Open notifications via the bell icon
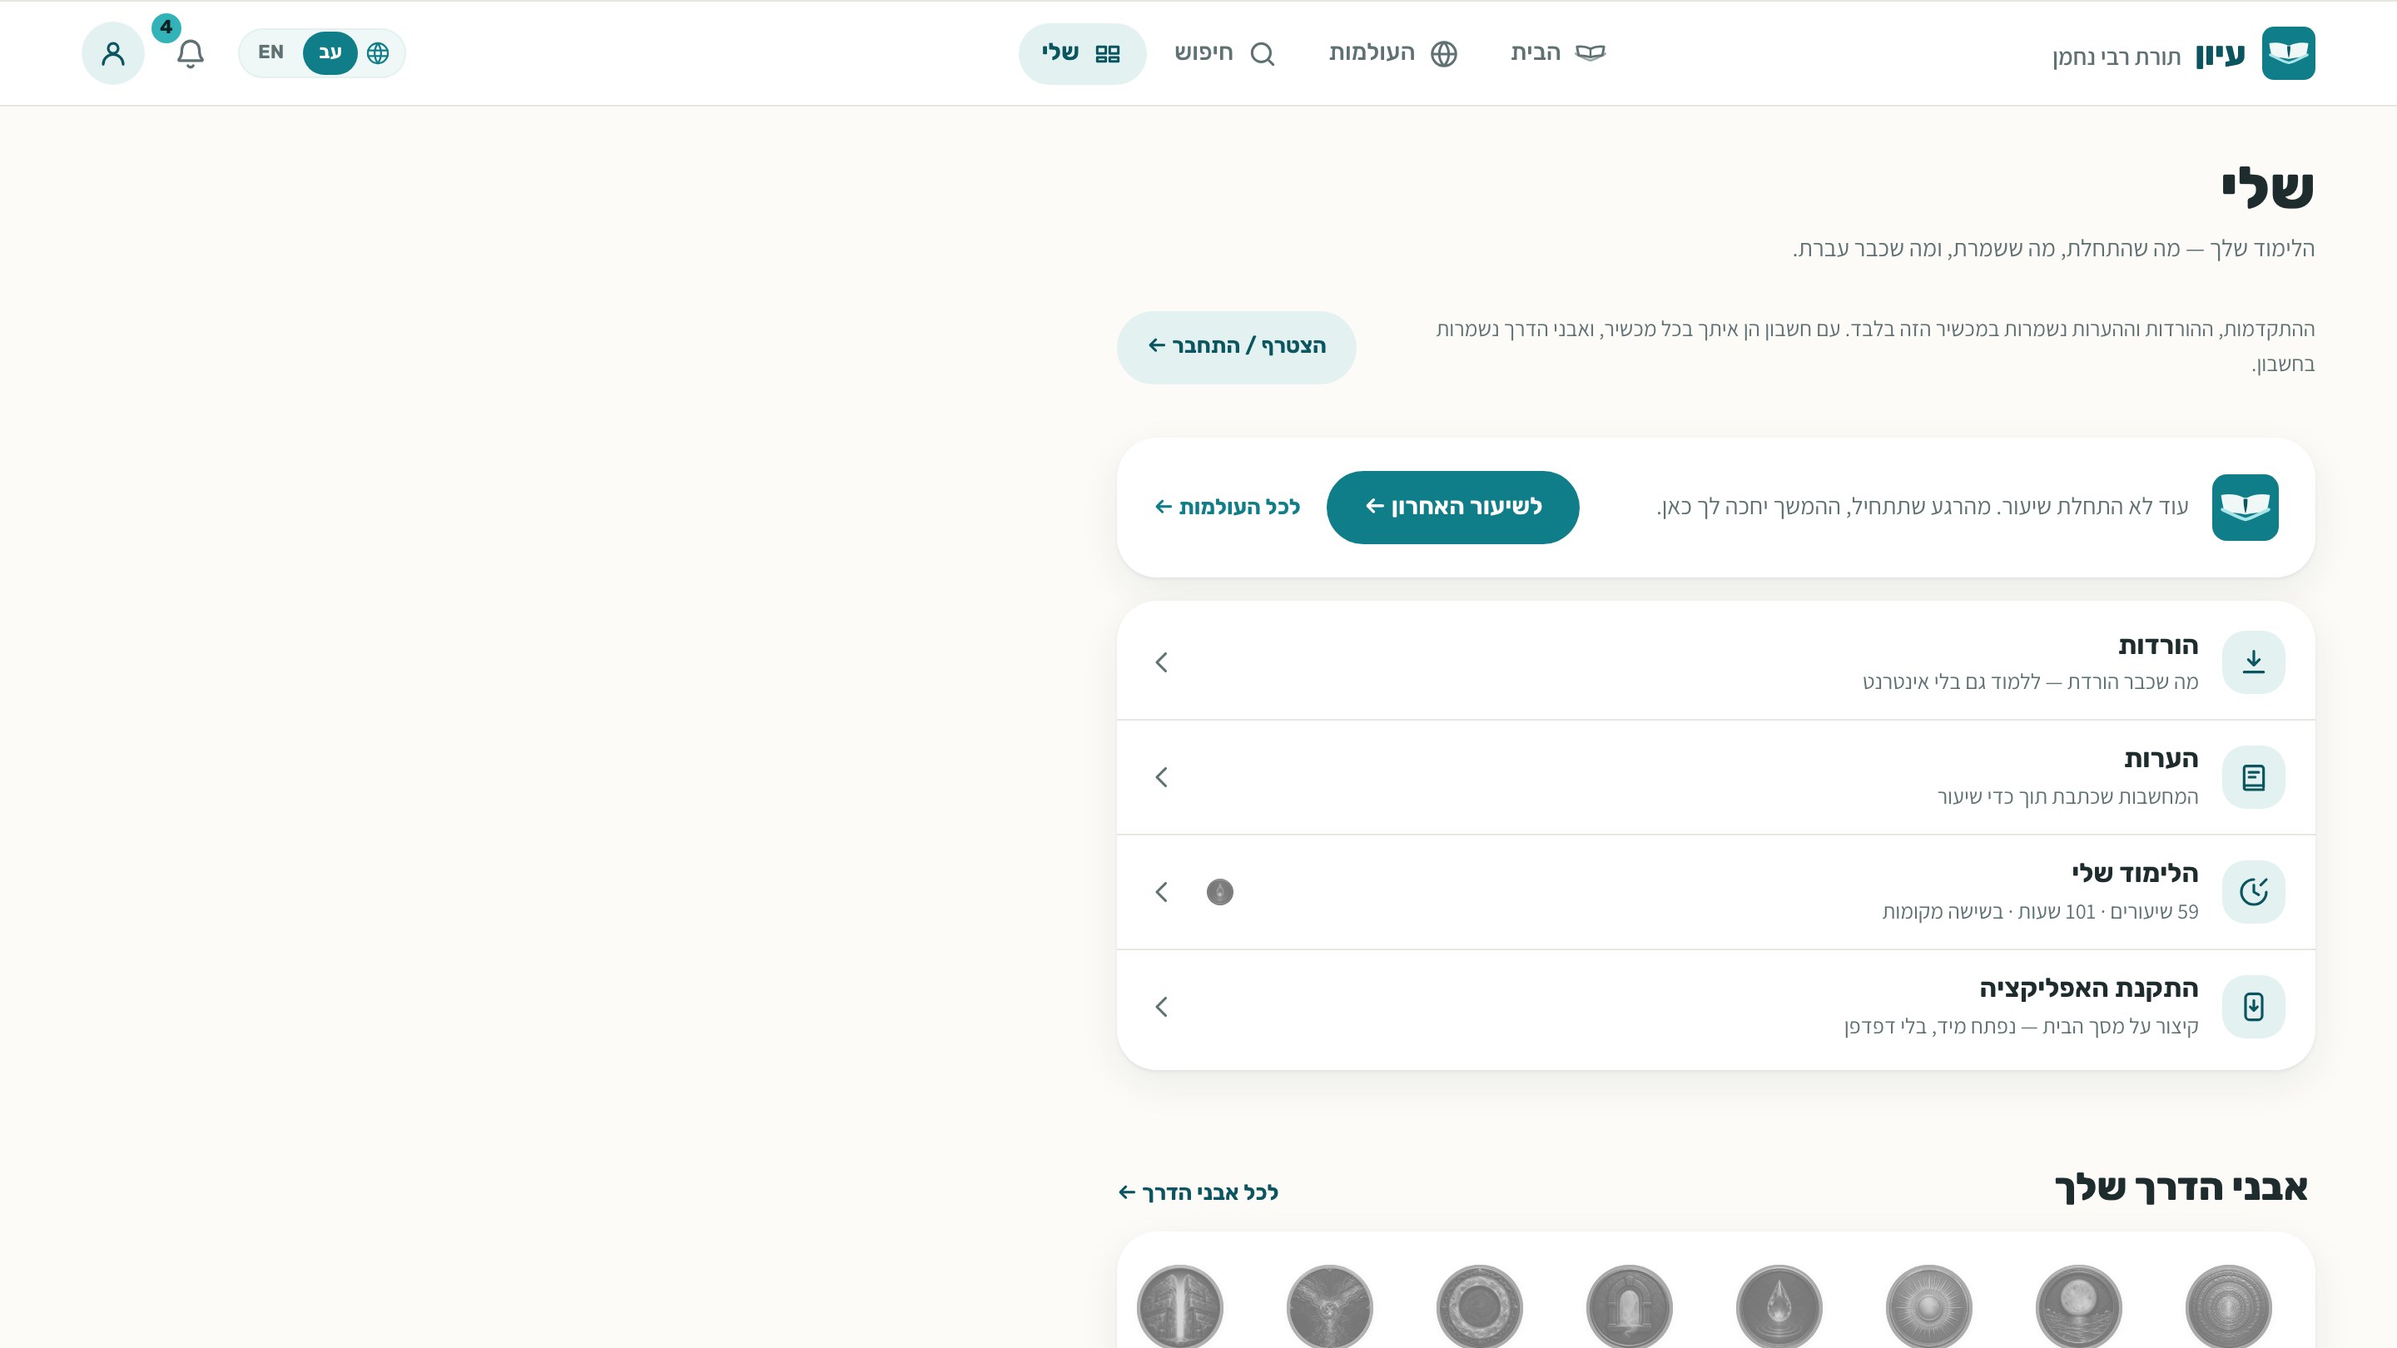2397x1348 pixels. click(190, 53)
